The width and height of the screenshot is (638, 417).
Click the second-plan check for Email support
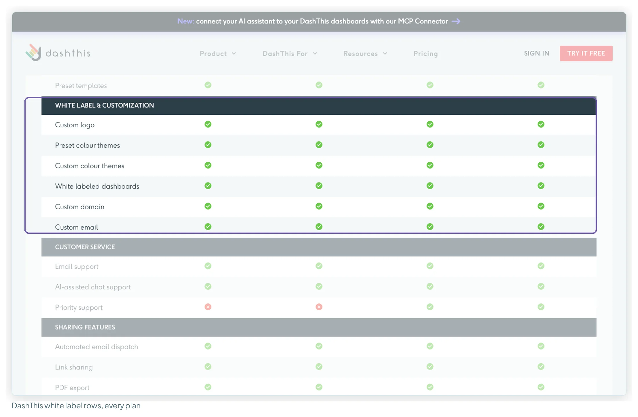pyautogui.click(x=319, y=266)
